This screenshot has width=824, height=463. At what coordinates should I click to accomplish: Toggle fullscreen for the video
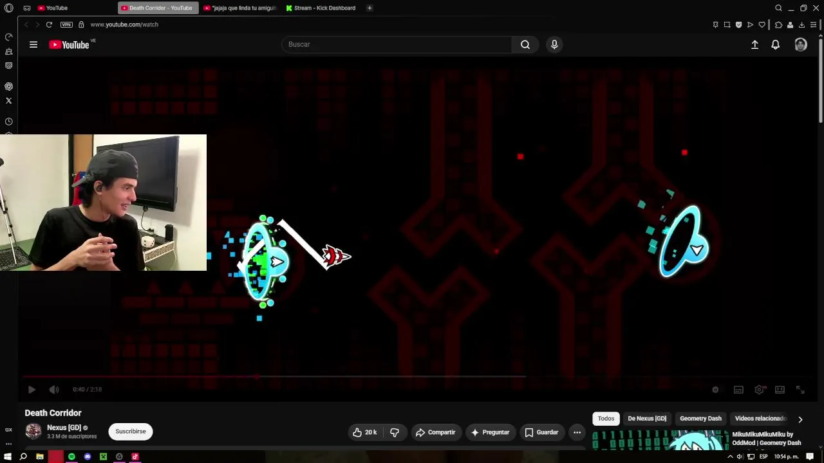800,390
